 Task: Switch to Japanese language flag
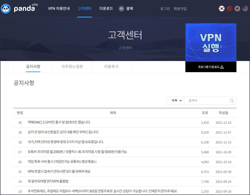(x=237, y=9)
